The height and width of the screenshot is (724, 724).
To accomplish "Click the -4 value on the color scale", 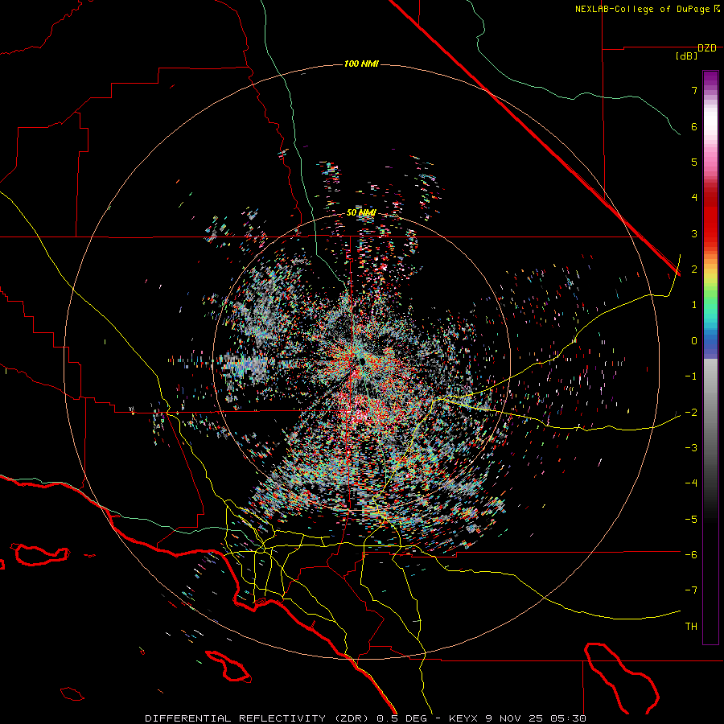I will coord(691,483).
